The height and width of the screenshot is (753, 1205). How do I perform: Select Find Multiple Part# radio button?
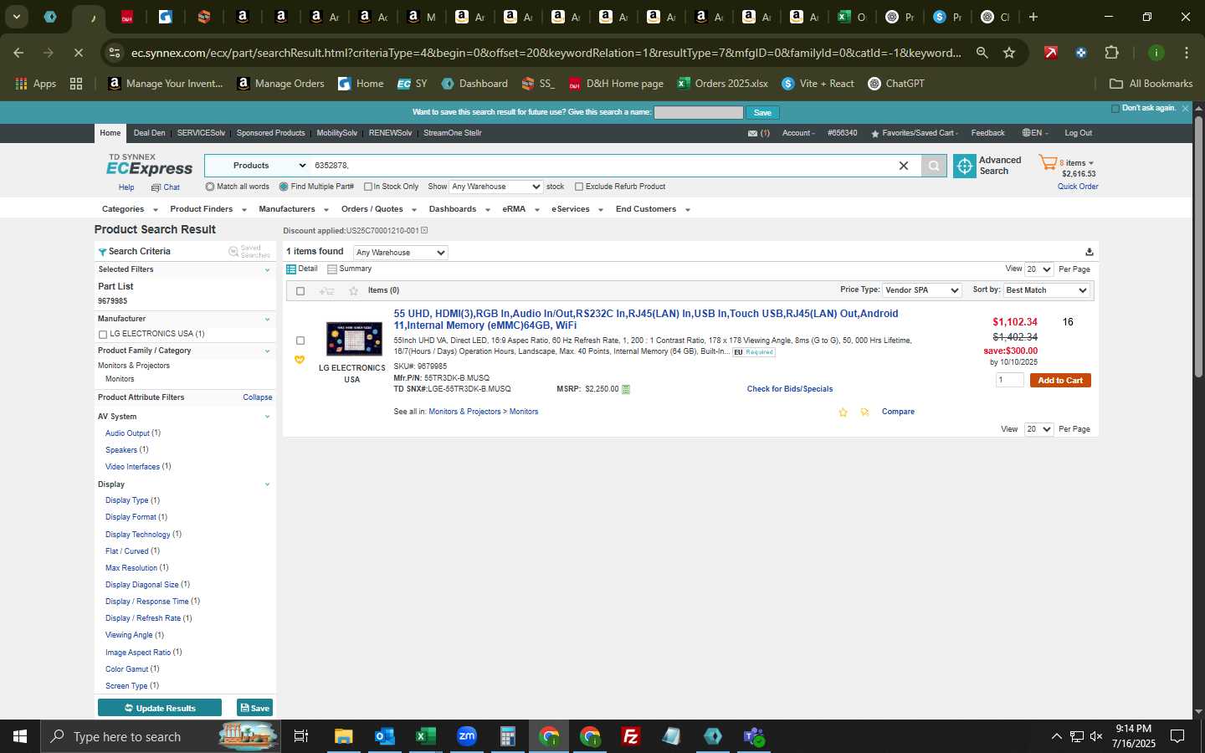(x=284, y=187)
